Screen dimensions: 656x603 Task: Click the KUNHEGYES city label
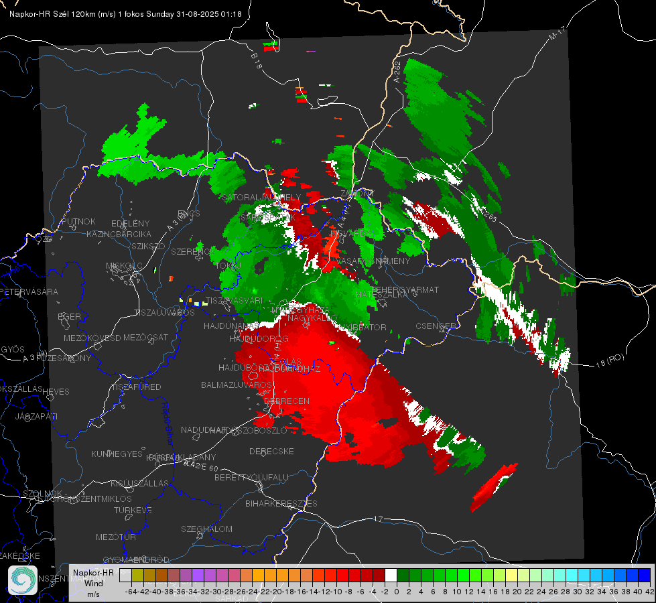[x=117, y=454]
